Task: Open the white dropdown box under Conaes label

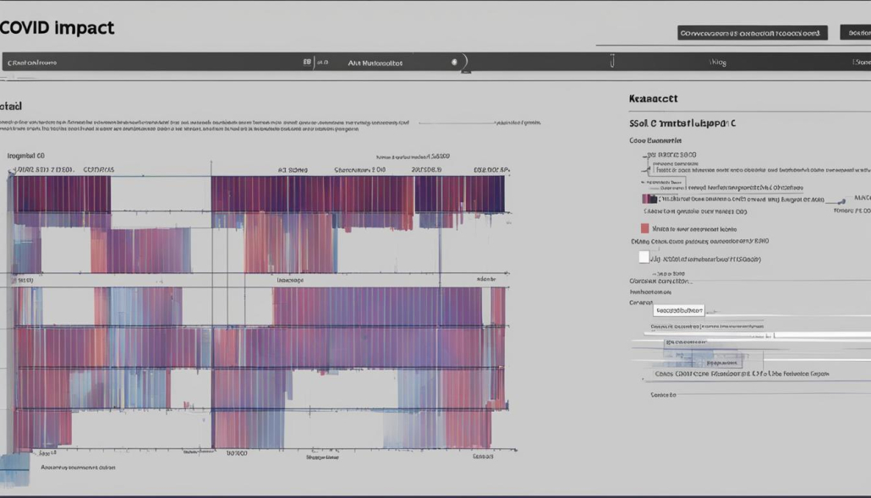Action: pyautogui.click(x=679, y=310)
